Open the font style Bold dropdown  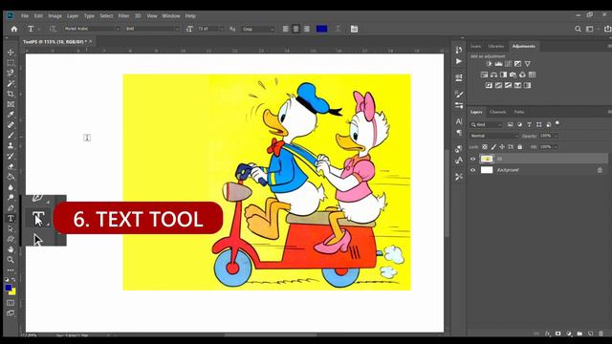click(152, 29)
